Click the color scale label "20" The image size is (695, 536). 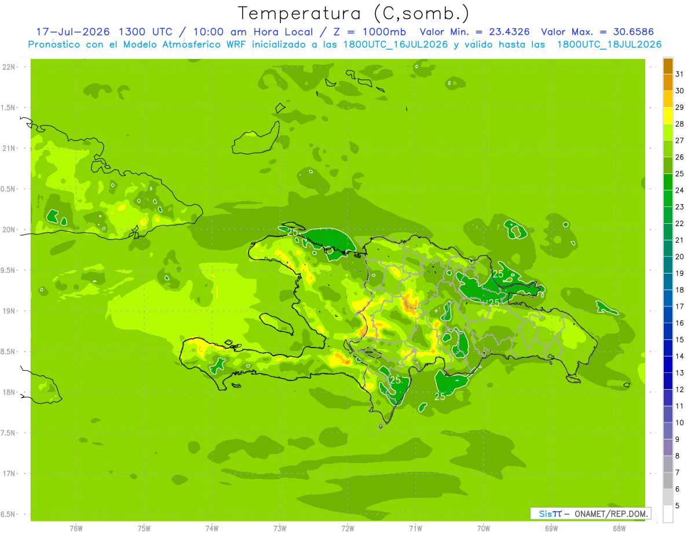click(679, 257)
